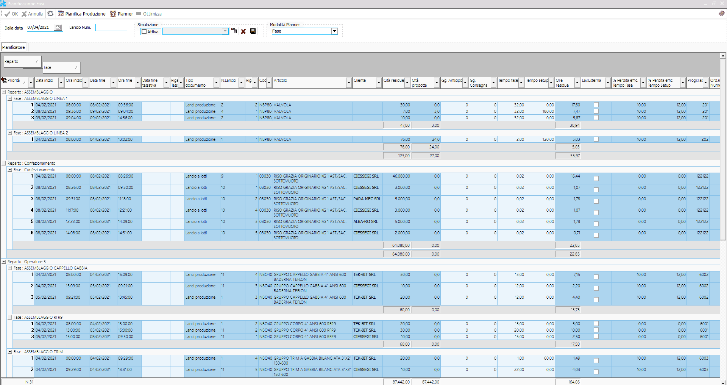Click the vertical scrollbar up arrow
Viewport: 727px width, 385px height.
pos(723,56)
